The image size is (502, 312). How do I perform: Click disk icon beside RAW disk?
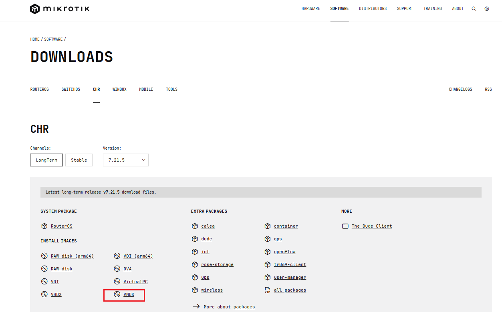coord(44,269)
